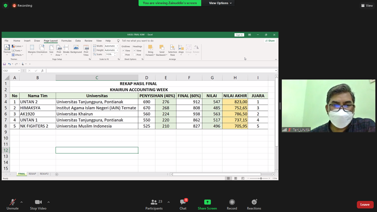Click the Orientation icon in the ribbon

[42, 49]
